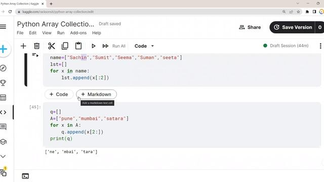This screenshot has height=182, width=324.
Task: Add a code cell with + Code button
Action: 59,95
